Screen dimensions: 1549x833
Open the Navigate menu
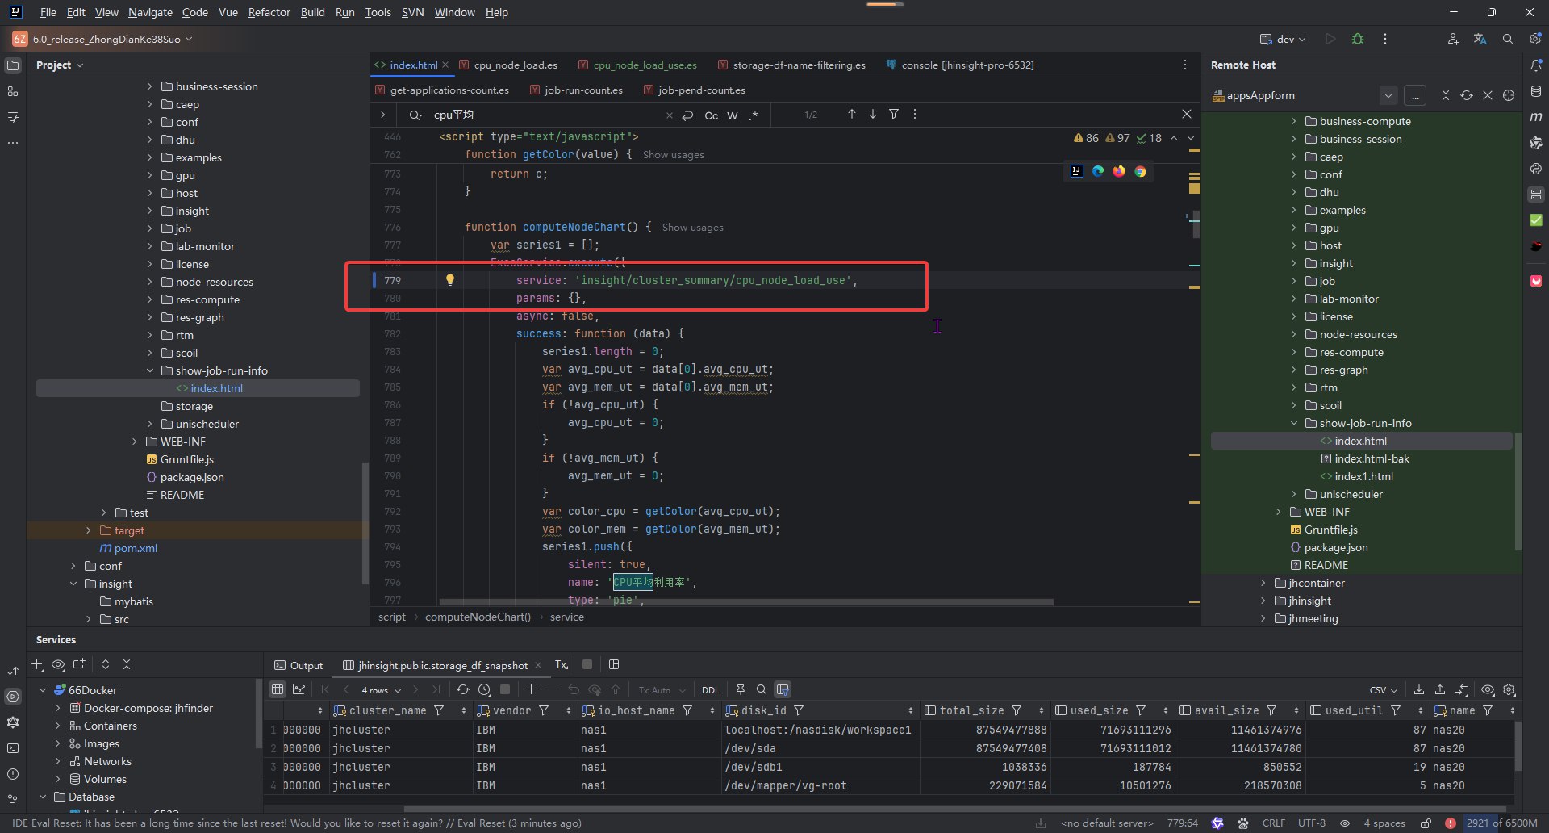coord(150,12)
